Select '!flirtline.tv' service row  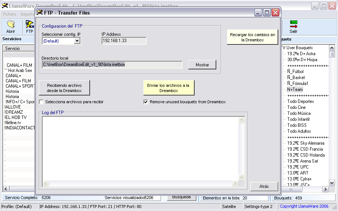coord(19,123)
